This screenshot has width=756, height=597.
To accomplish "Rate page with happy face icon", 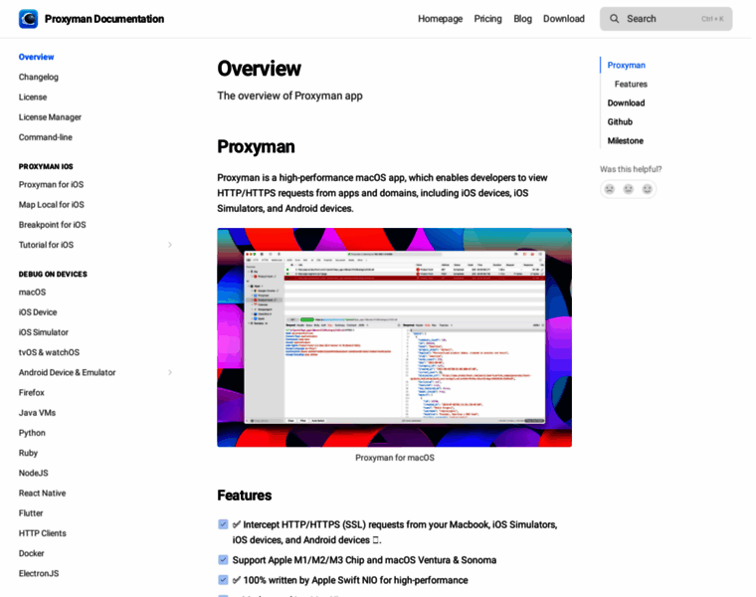I will coord(647,189).
